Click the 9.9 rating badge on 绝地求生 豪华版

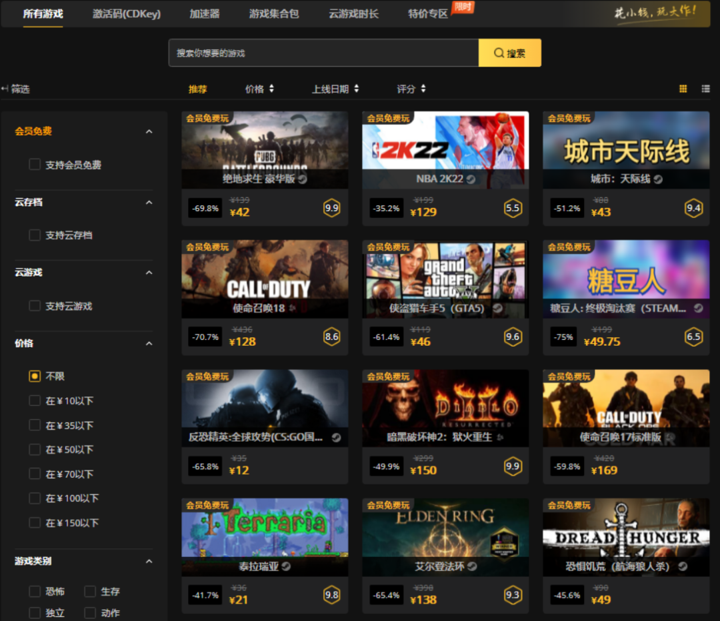331,209
